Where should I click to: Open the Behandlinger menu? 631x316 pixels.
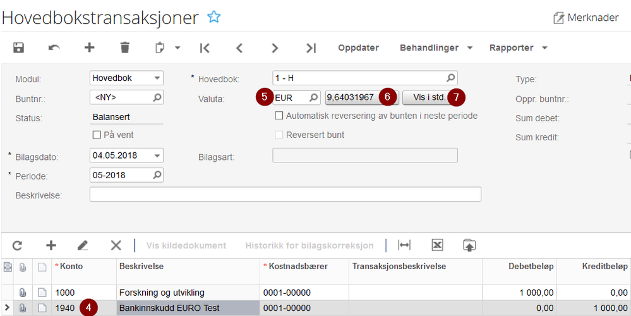[436, 47]
